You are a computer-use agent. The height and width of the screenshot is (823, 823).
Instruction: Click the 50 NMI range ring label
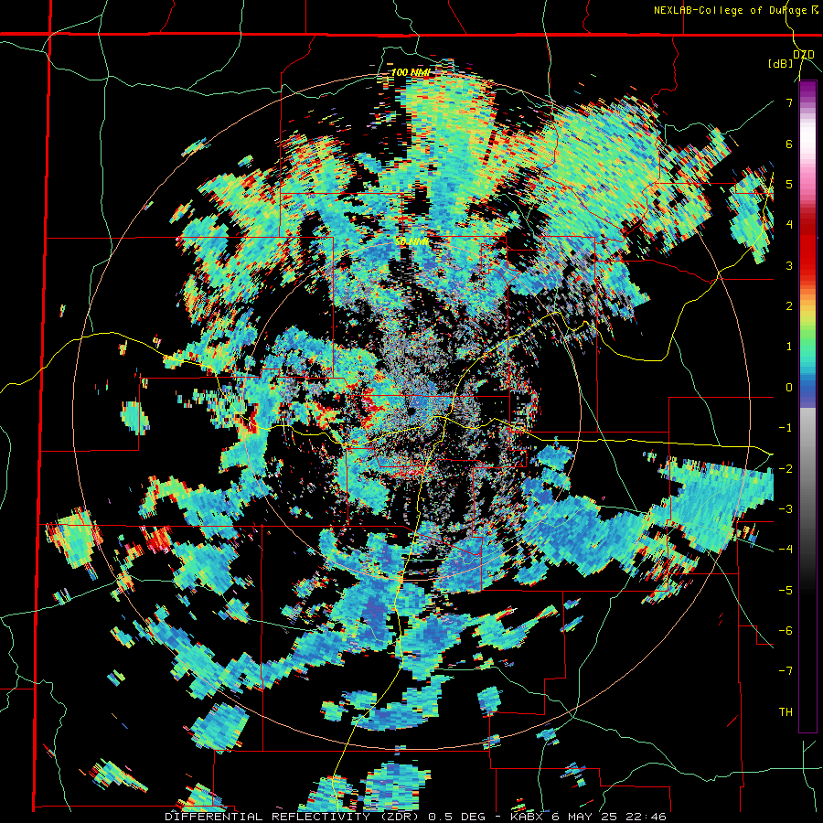(x=411, y=241)
